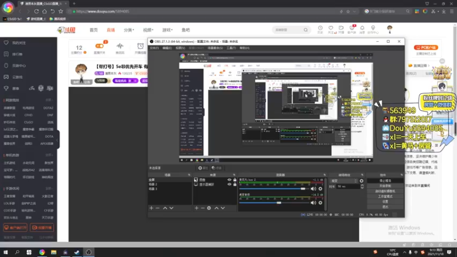
Task: Expand 全部 next to 手游休闲 section
Action: pyautogui.click(x=49, y=189)
